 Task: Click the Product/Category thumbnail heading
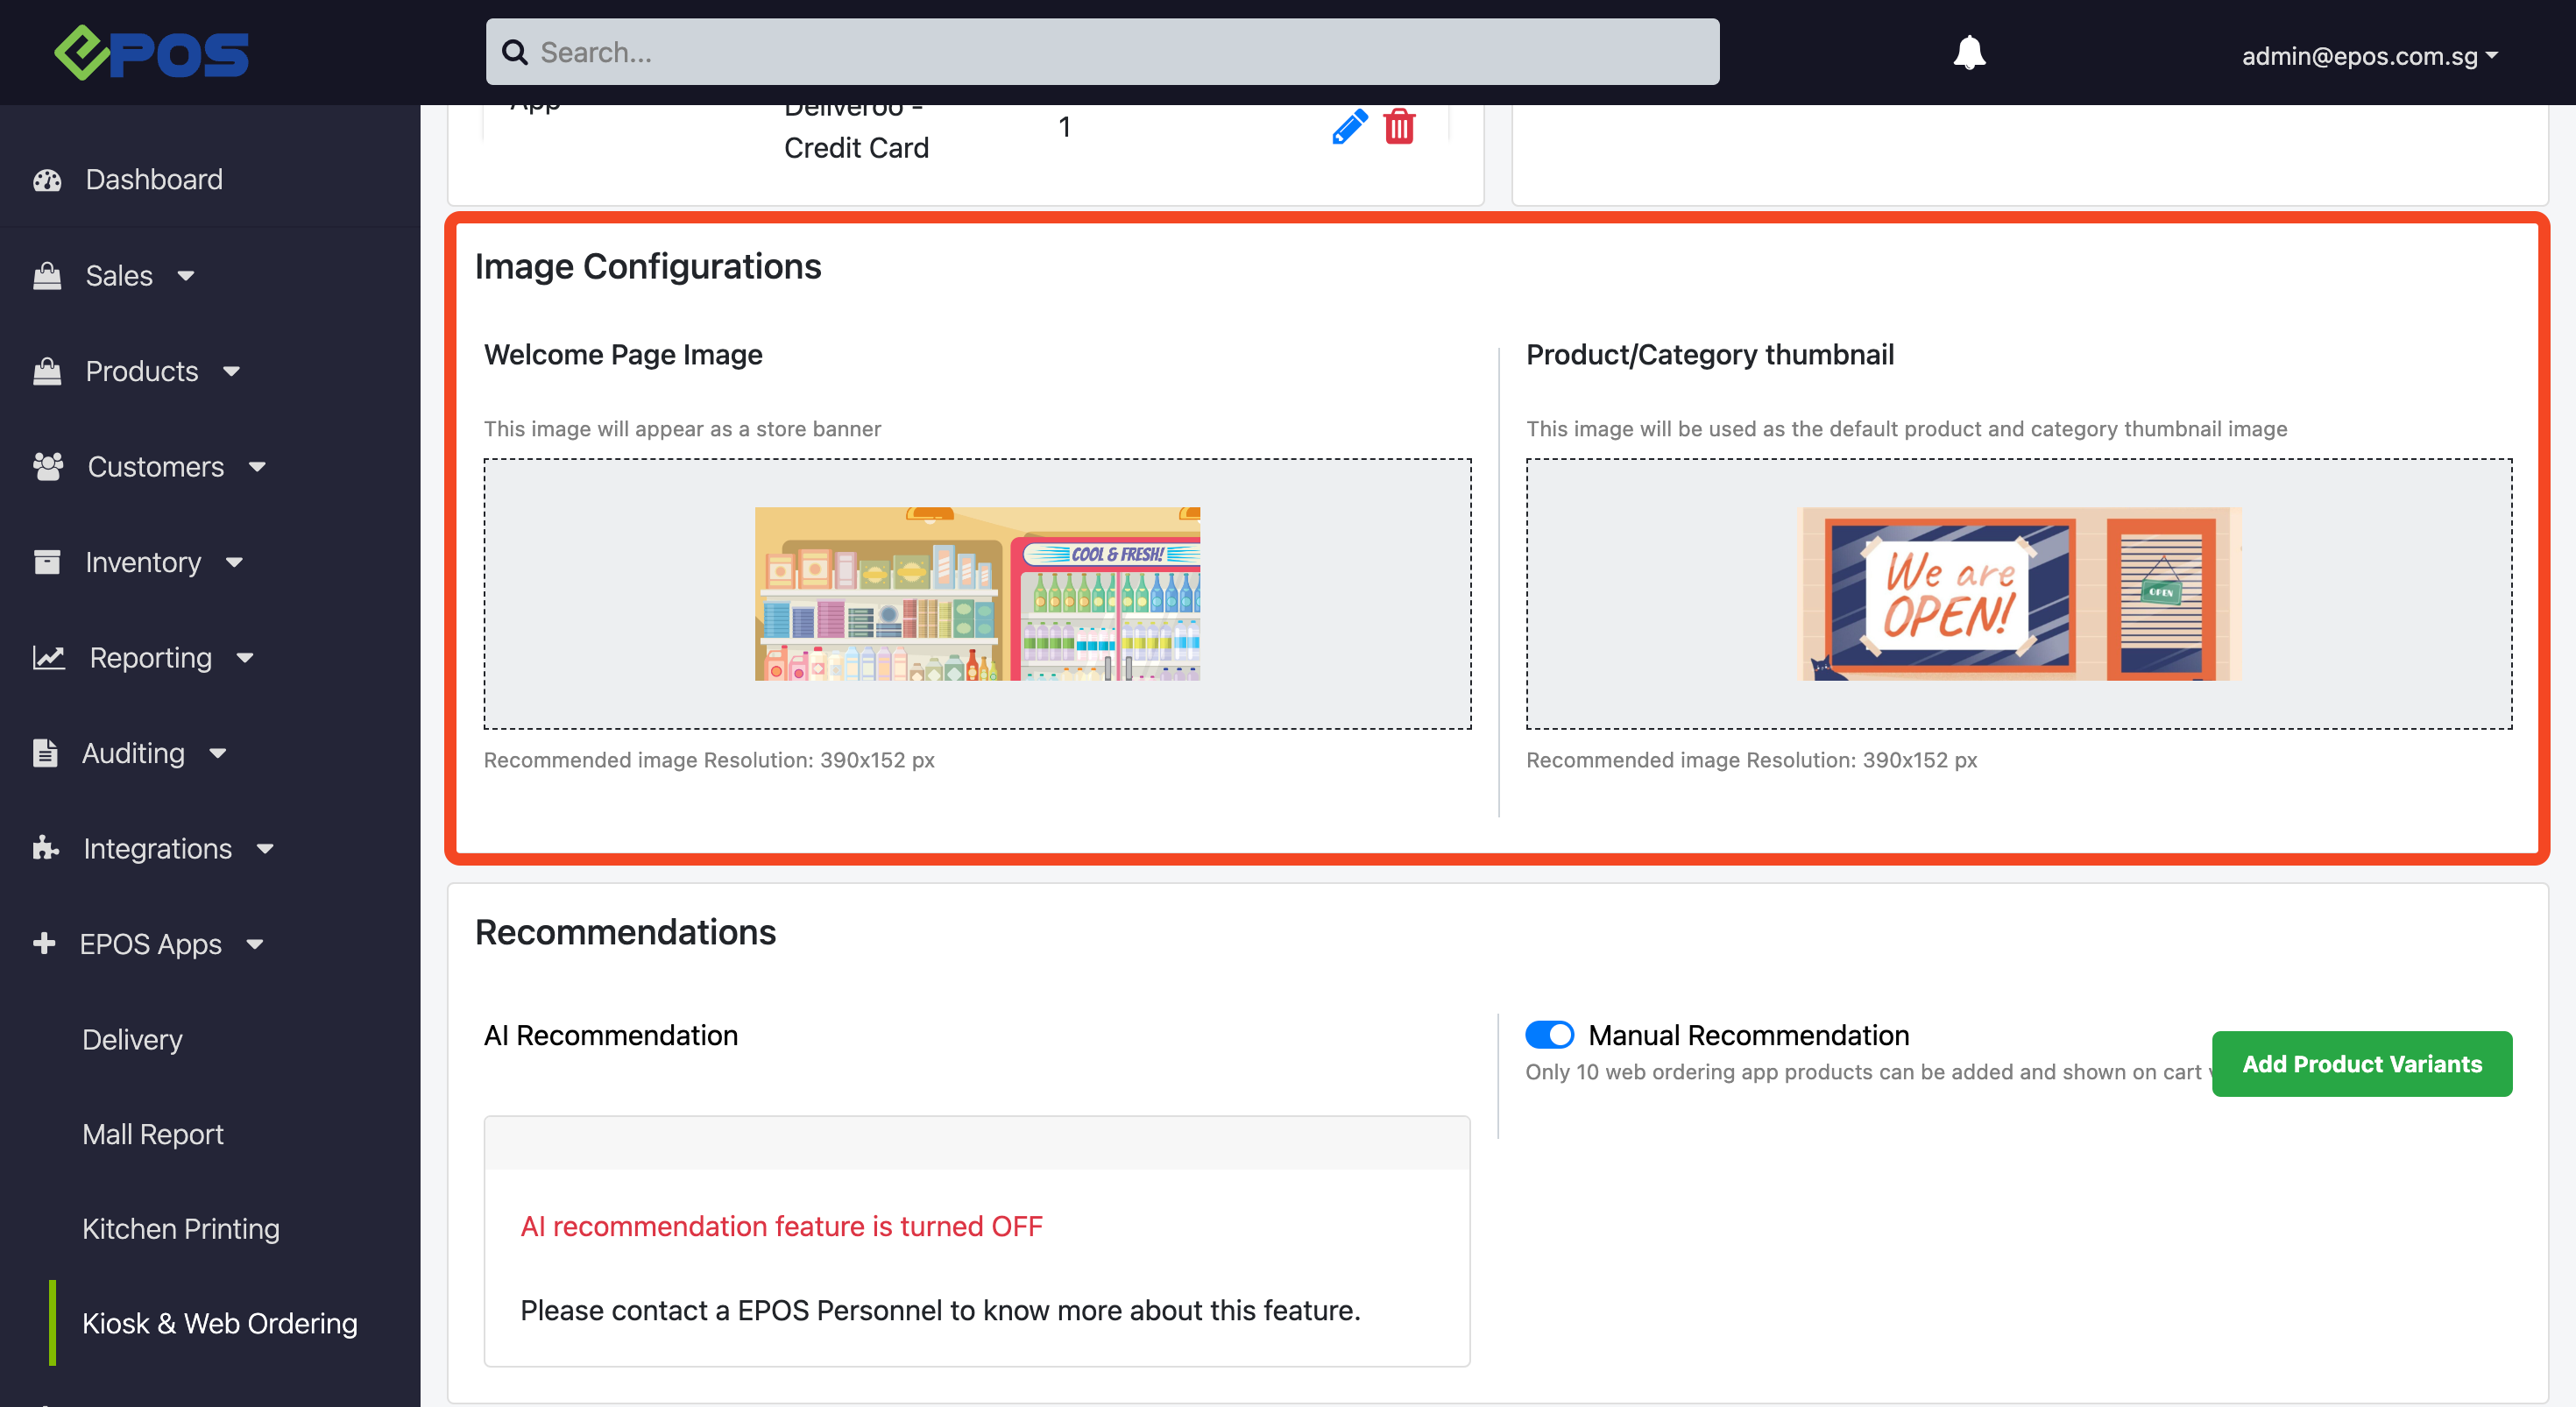pos(1710,355)
